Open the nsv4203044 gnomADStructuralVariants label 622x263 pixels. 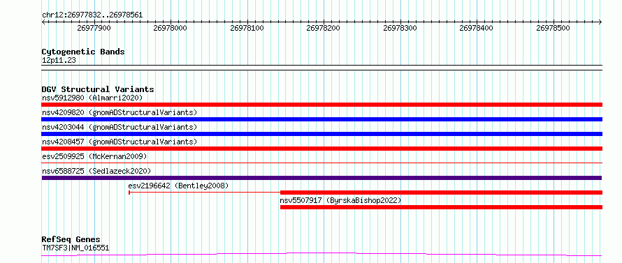pos(120,127)
